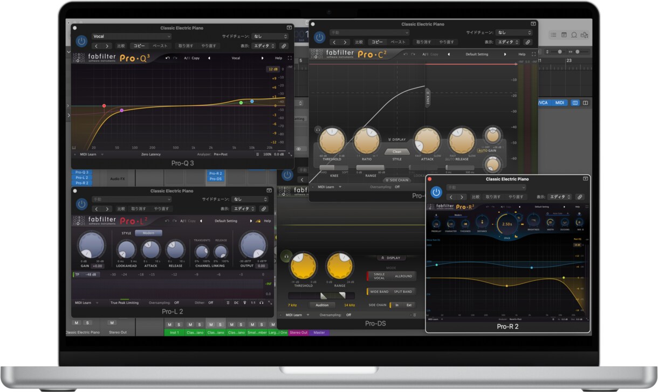
Task: Click the Threshold knob in Pro-DS
Action: pos(303,266)
